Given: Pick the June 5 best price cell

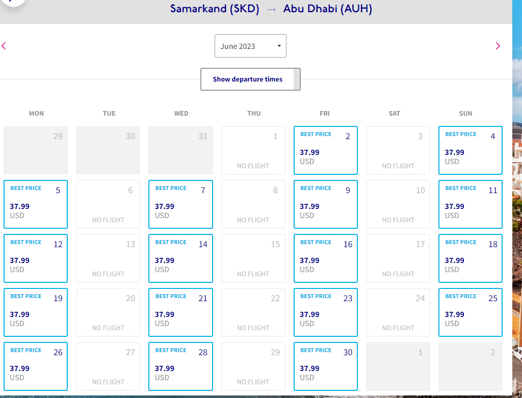Looking at the screenshot, I should (36, 204).
